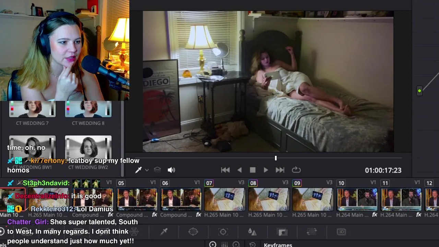Viewport: 439px width, 247px height.
Task: Open the Qualifier palette
Action: (x=164, y=232)
